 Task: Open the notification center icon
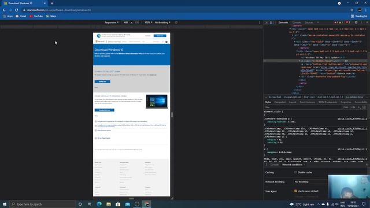point(364,204)
